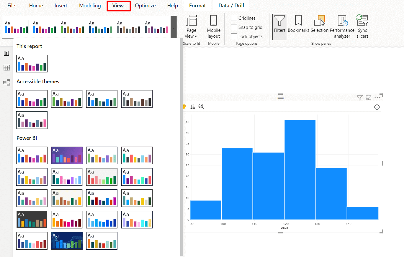Viewport: 404px width, 257px height.
Task: Open the sort icon on the chart header
Action: (x=193, y=107)
